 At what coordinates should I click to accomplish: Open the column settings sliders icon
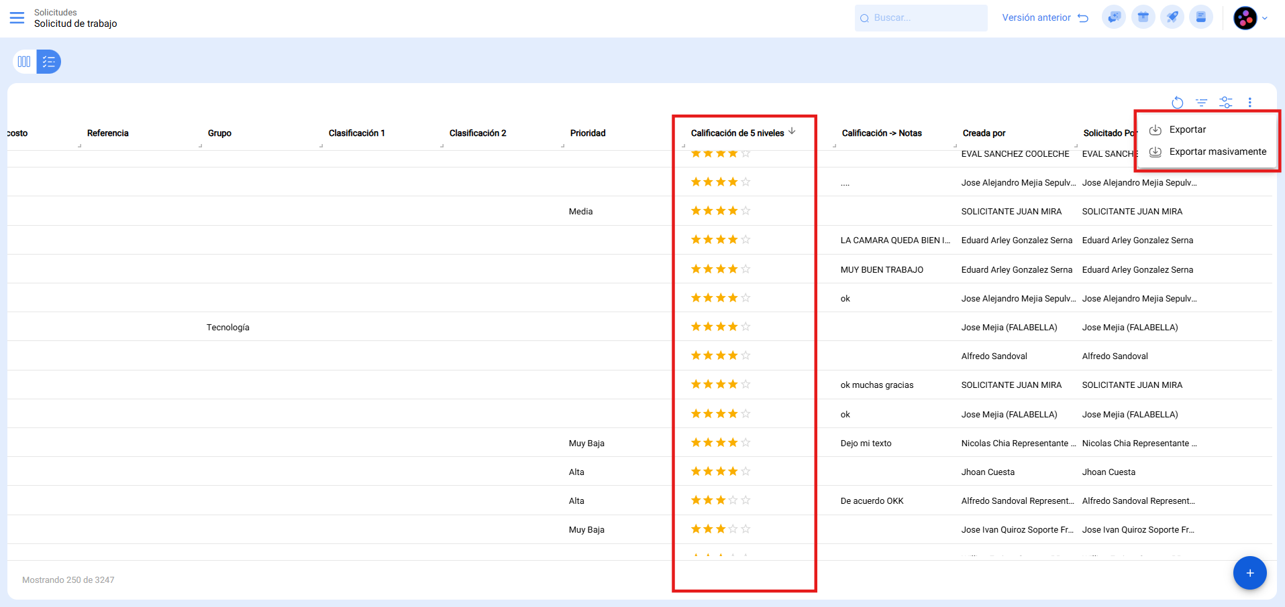(x=1225, y=103)
